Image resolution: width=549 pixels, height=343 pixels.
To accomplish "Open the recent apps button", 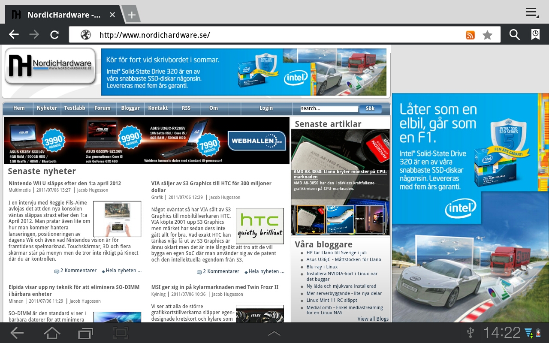I will click(x=86, y=333).
